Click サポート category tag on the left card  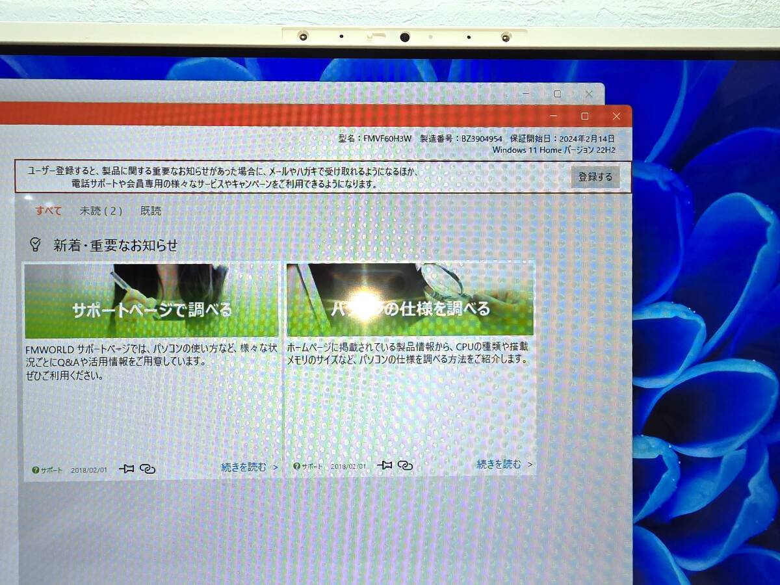47,470
